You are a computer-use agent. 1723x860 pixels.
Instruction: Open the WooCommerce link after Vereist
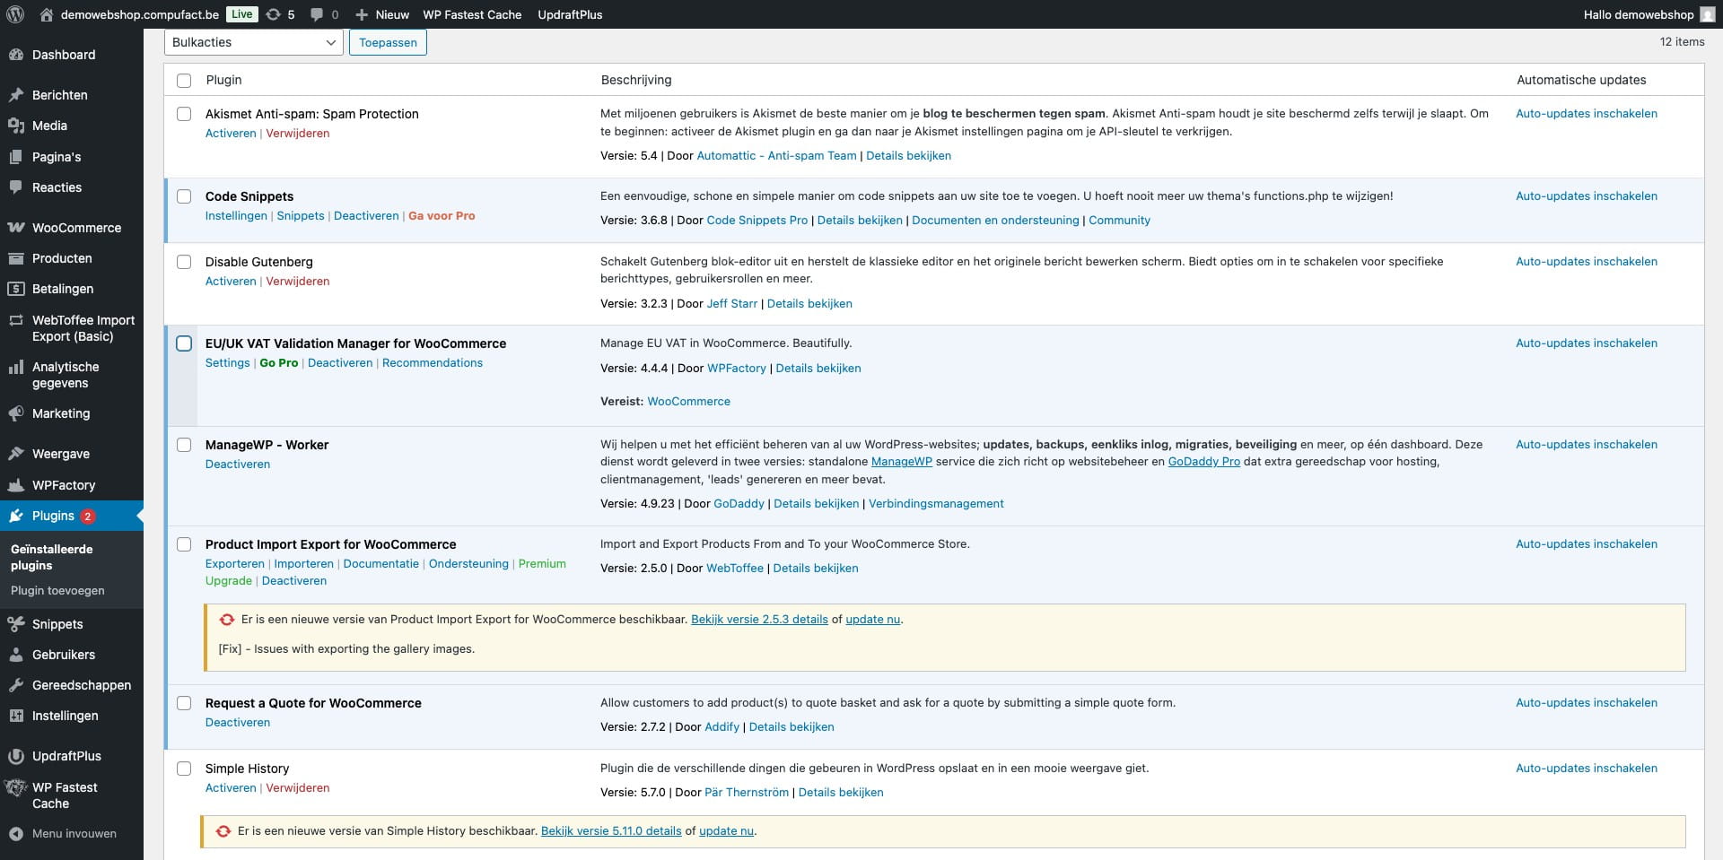point(688,401)
